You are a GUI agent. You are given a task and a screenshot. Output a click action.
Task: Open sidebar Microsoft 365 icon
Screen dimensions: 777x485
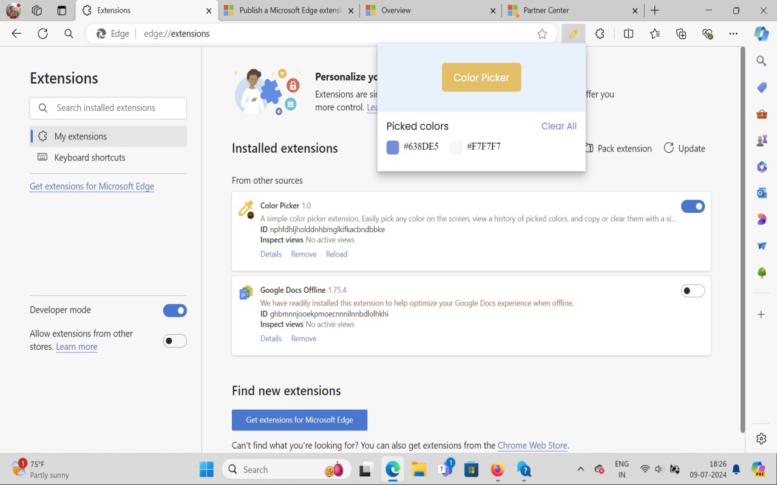[761, 167]
